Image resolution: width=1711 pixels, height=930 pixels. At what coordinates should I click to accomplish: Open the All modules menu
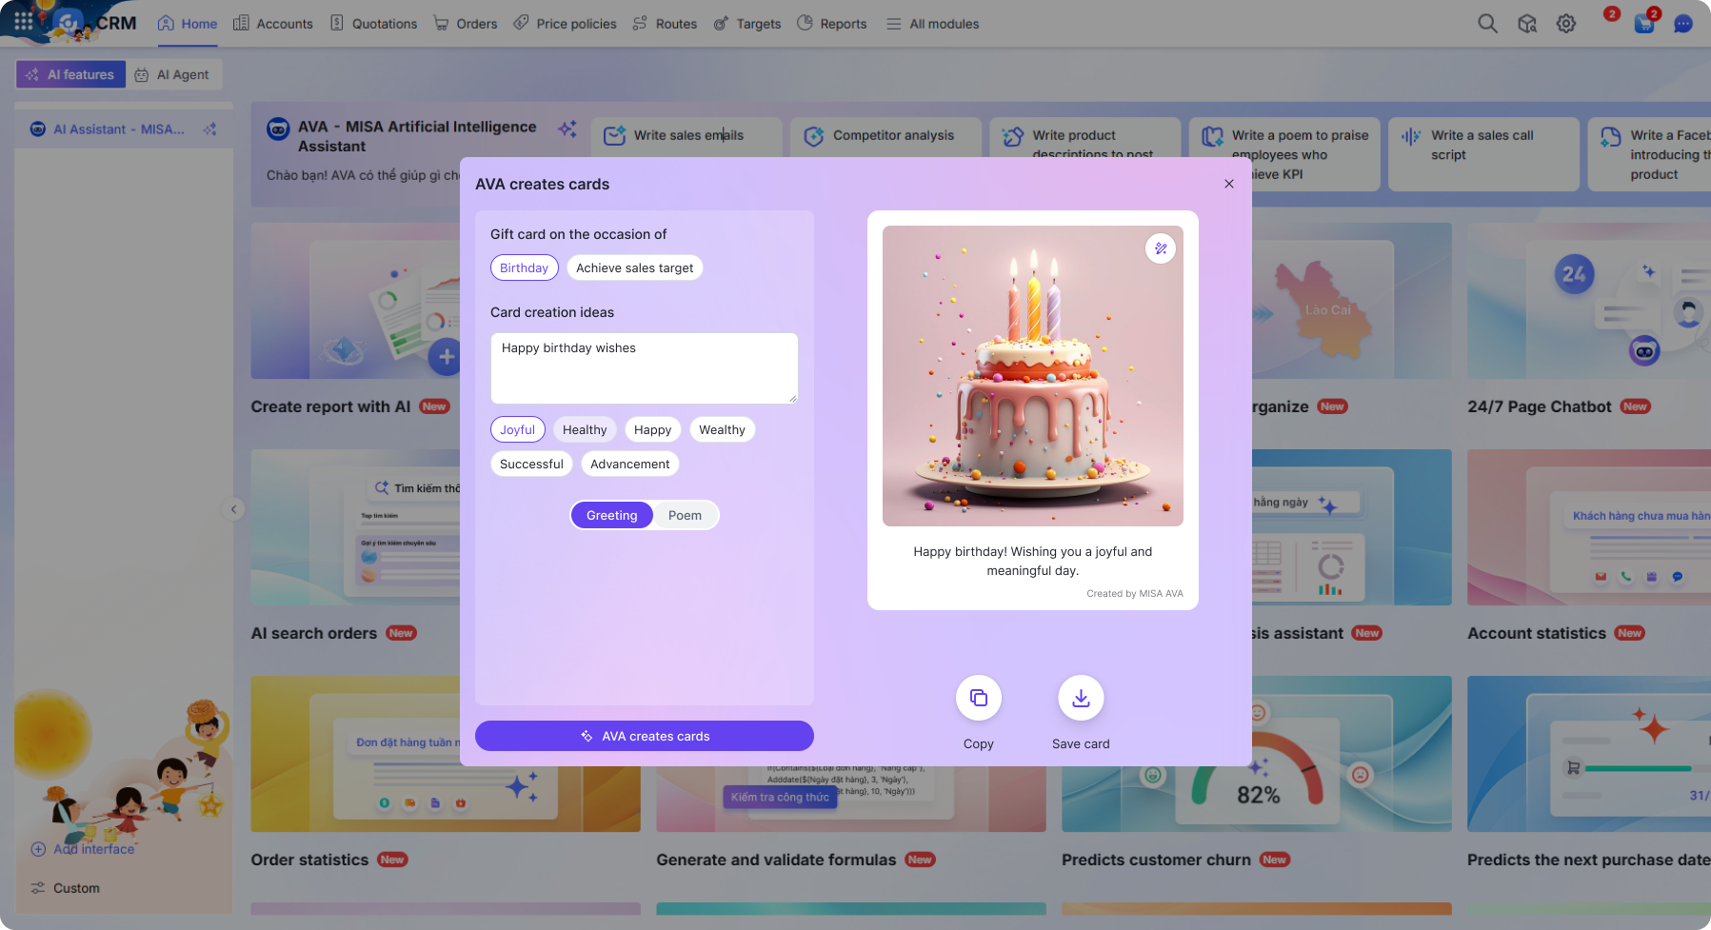931,24
